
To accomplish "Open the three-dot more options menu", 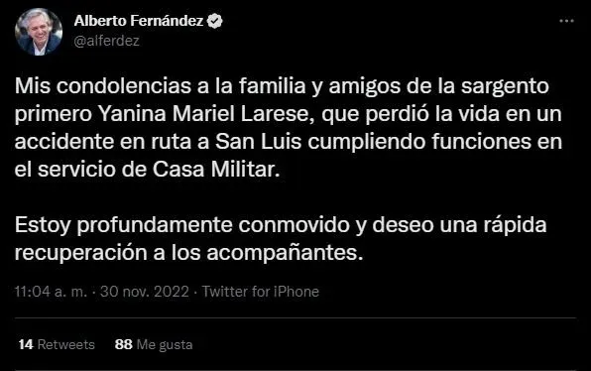I will tap(566, 21).
